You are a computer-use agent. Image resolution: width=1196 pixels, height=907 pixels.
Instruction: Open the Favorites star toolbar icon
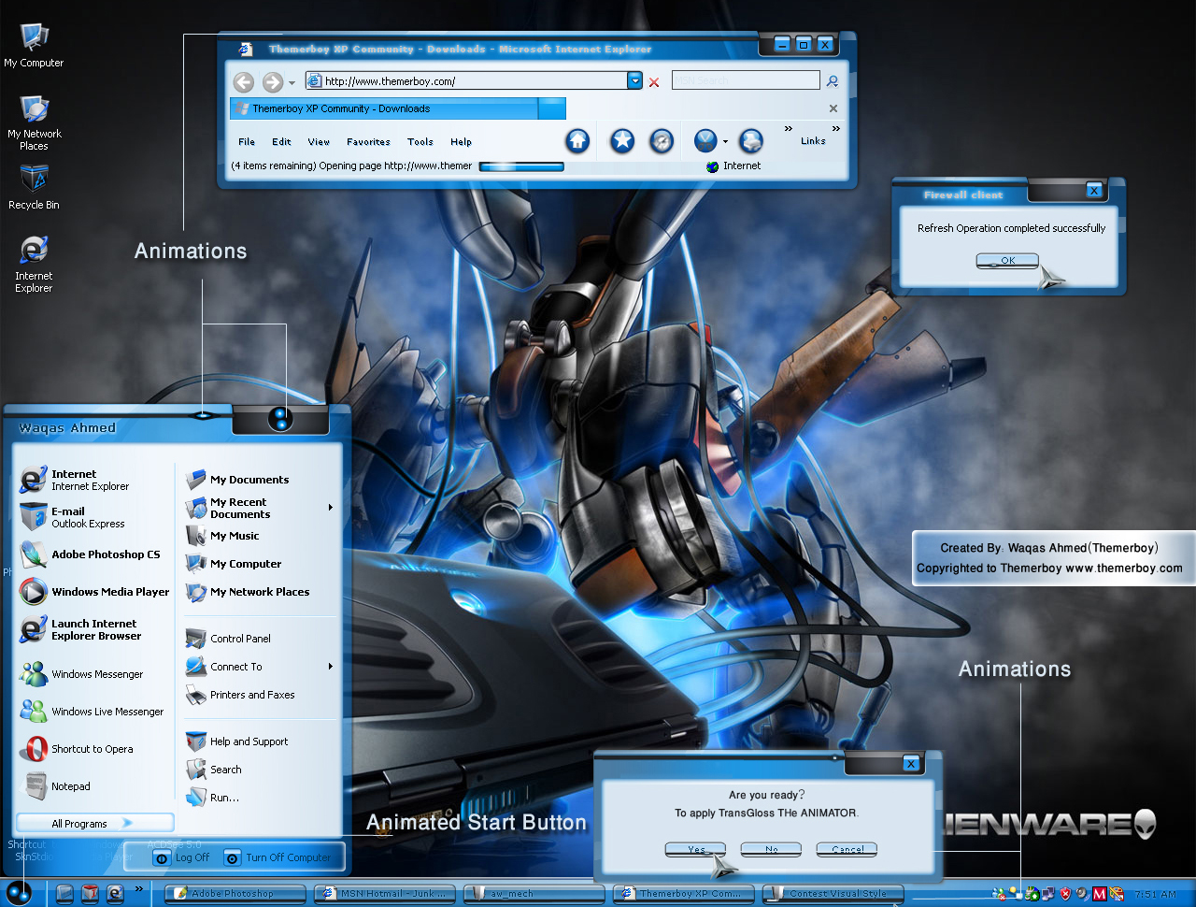622,140
